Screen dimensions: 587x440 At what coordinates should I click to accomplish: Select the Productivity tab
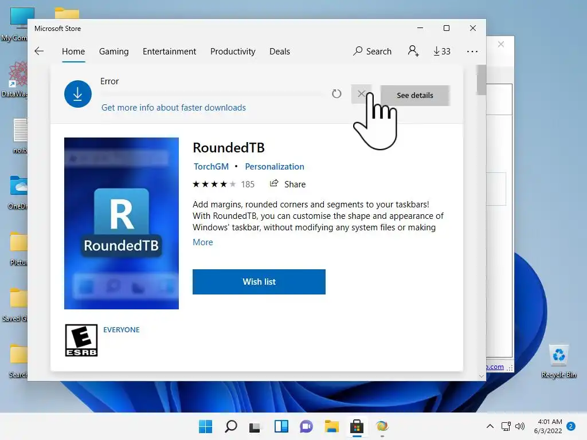coord(233,51)
